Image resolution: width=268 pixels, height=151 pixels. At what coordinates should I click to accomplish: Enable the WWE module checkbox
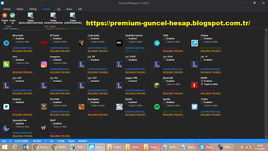pyautogui.click(x=51, y=123)
